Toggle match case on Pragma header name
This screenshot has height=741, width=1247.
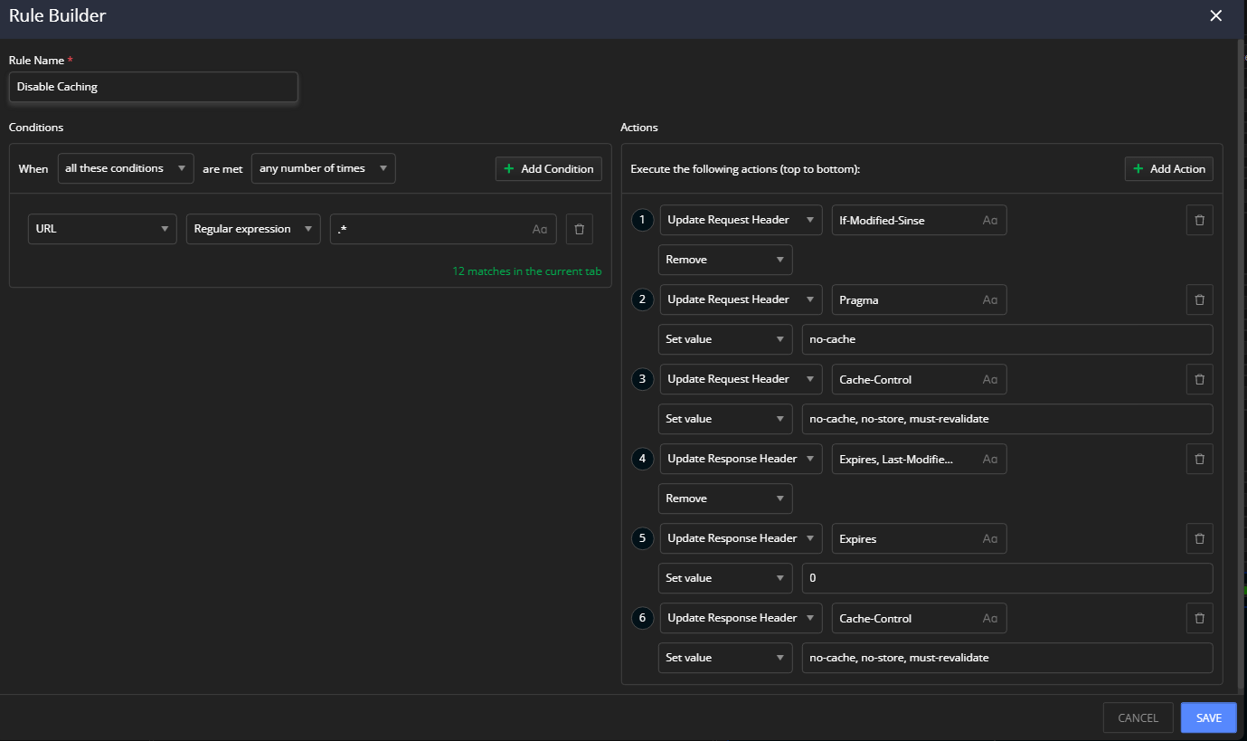(990, 300)
